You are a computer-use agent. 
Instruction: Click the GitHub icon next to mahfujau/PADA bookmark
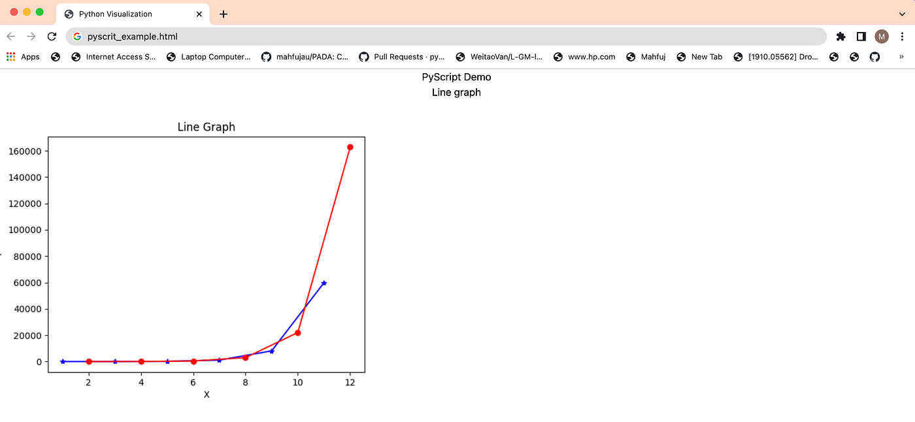[x=266, y=57]
